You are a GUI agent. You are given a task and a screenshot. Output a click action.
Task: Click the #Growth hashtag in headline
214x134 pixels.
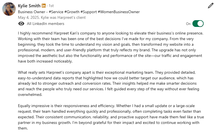pyautogui.click(x=73, y=12)
